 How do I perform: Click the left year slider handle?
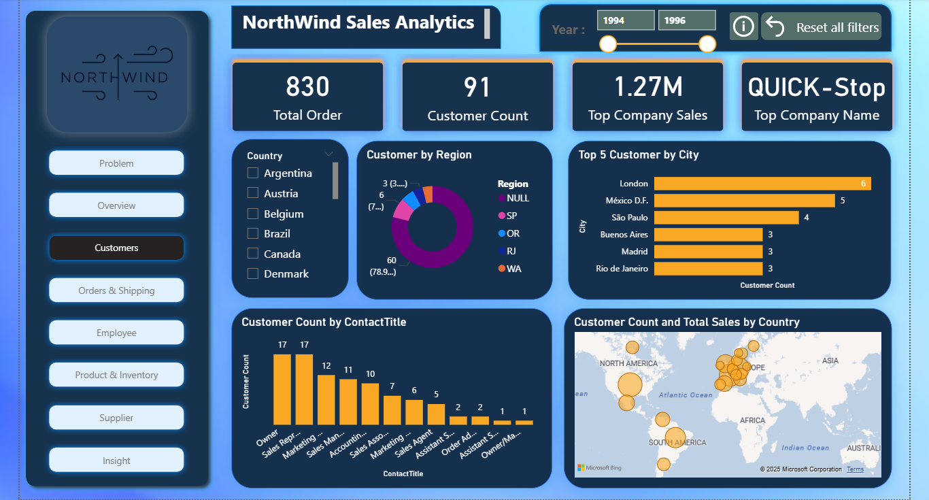point(608,44)
